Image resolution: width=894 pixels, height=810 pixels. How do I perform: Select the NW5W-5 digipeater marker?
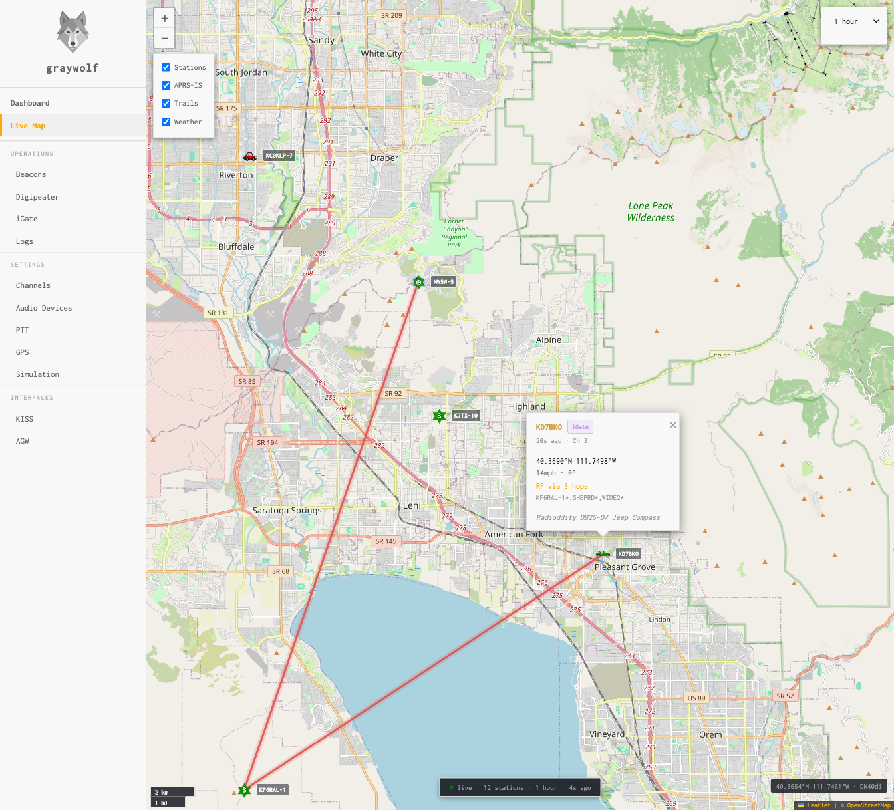click(418, 282)
